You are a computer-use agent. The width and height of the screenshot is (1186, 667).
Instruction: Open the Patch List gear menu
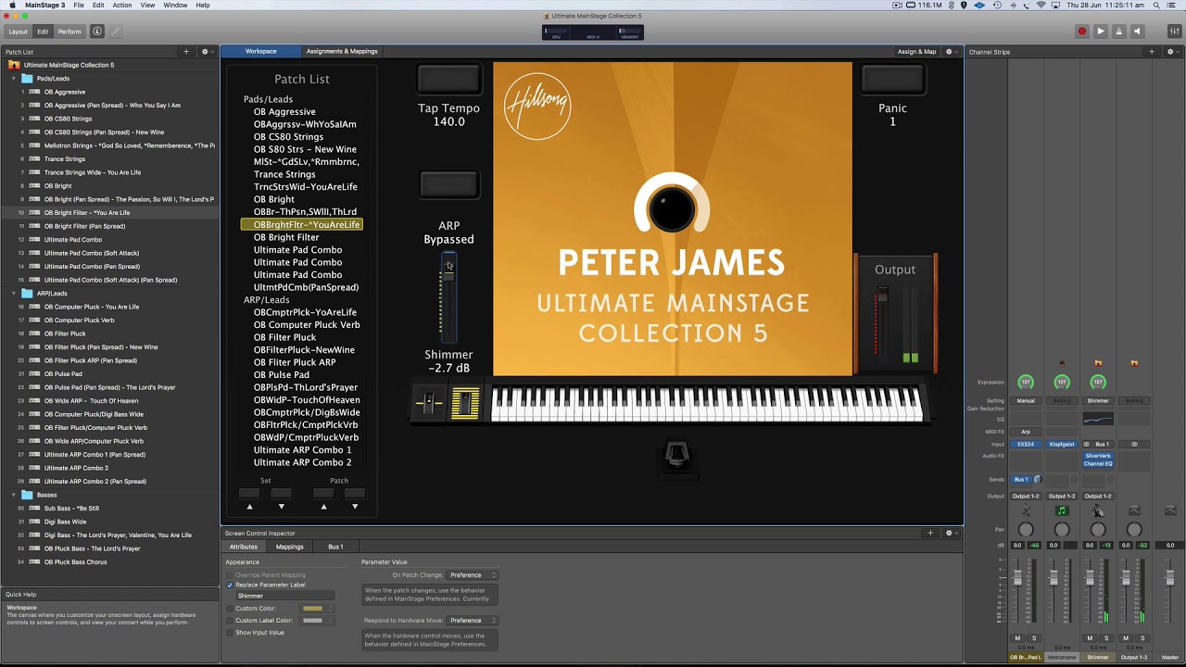206,52
